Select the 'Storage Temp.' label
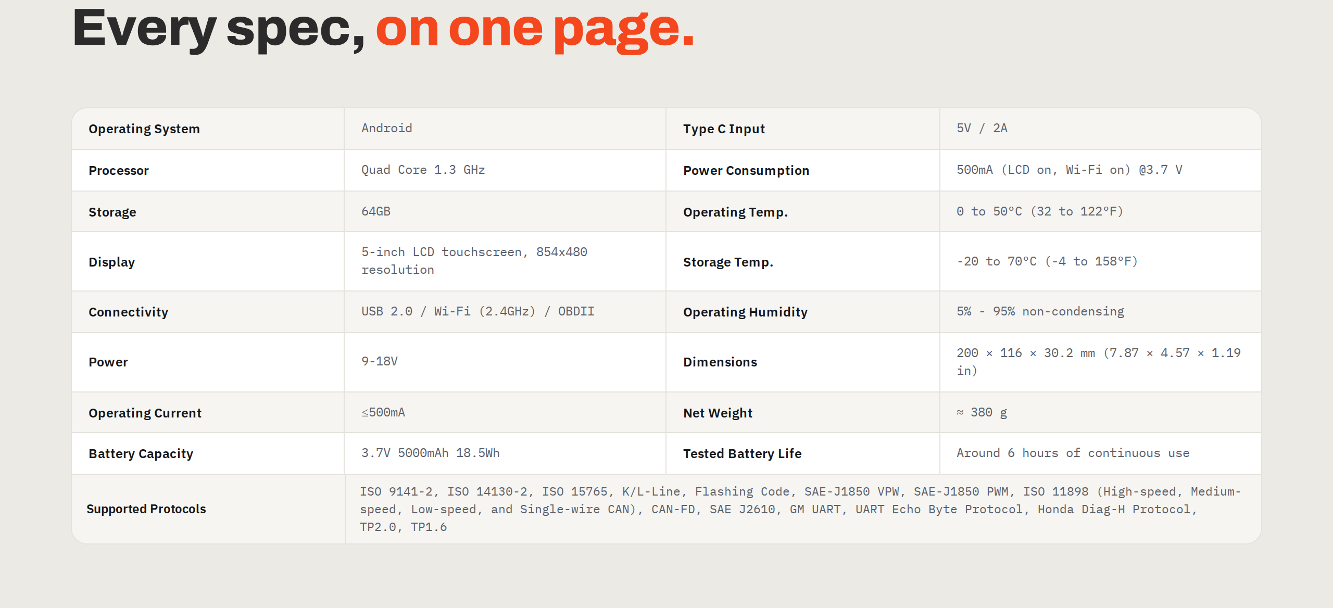The image size is (1333, 608). tap(728, 262)
